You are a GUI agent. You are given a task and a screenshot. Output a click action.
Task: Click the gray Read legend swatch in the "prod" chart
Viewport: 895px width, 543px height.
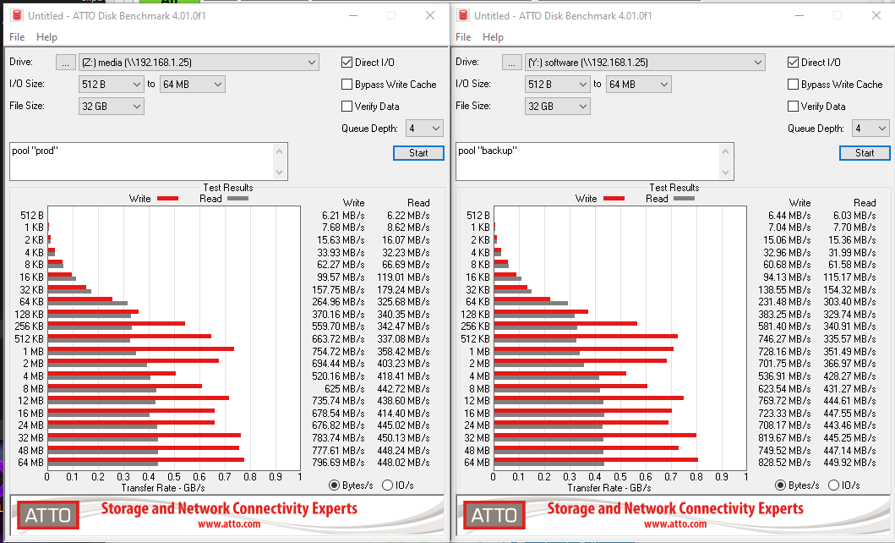pos(238,199)
